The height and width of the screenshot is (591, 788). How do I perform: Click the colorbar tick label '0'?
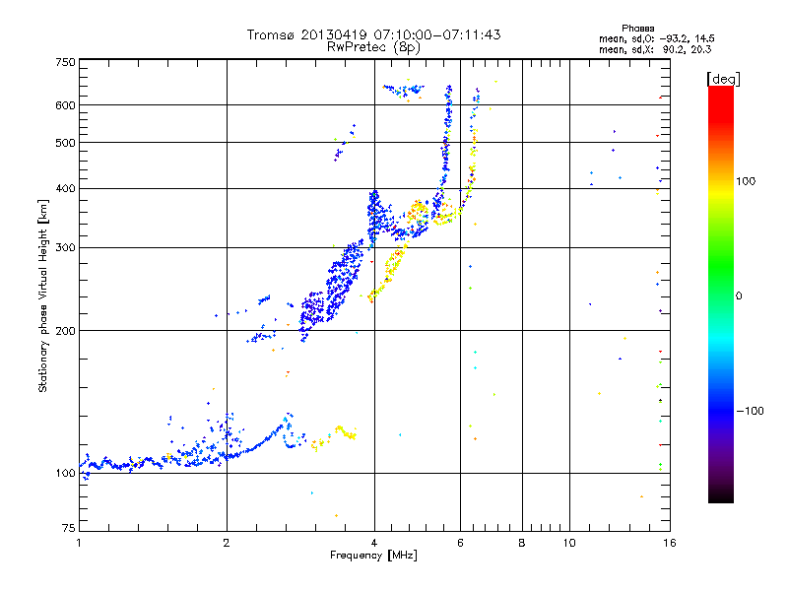[x=739, y=296]
